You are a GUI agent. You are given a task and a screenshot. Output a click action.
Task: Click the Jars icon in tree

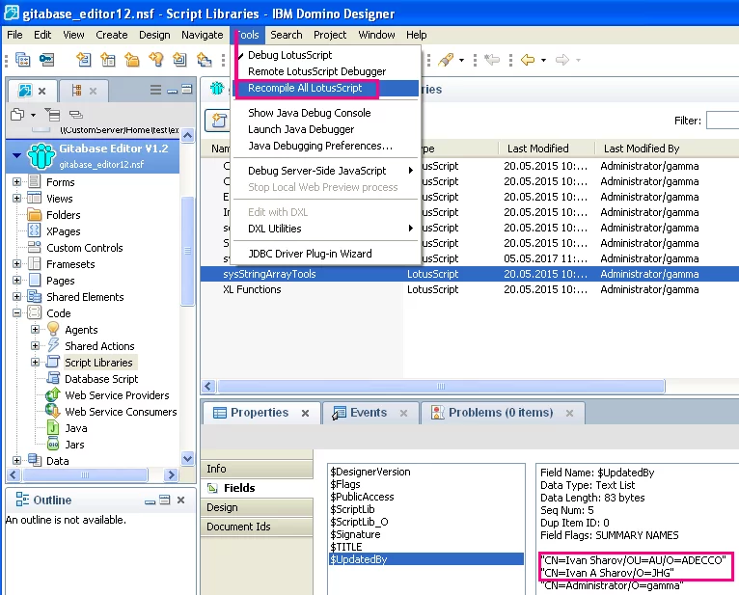53,445
